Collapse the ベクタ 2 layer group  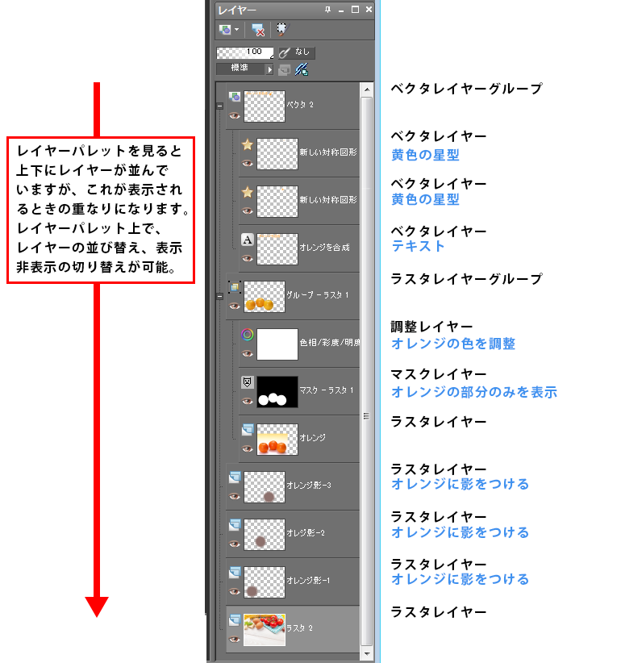220,106
